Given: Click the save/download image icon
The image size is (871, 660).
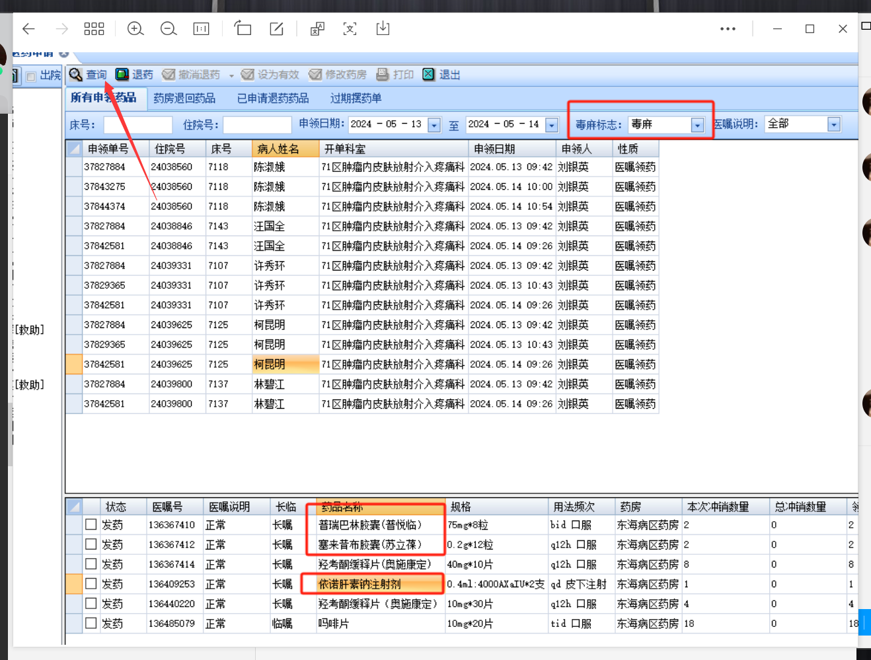Looking at the screenshot, I should (x=383, y=28).
